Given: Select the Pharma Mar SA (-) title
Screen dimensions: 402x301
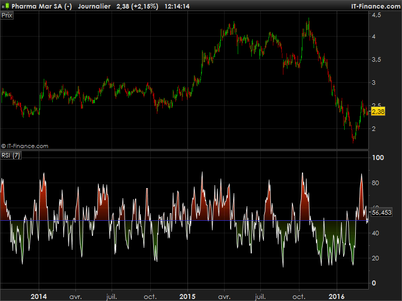Looking at the screenshot, I should pos(42,6).
